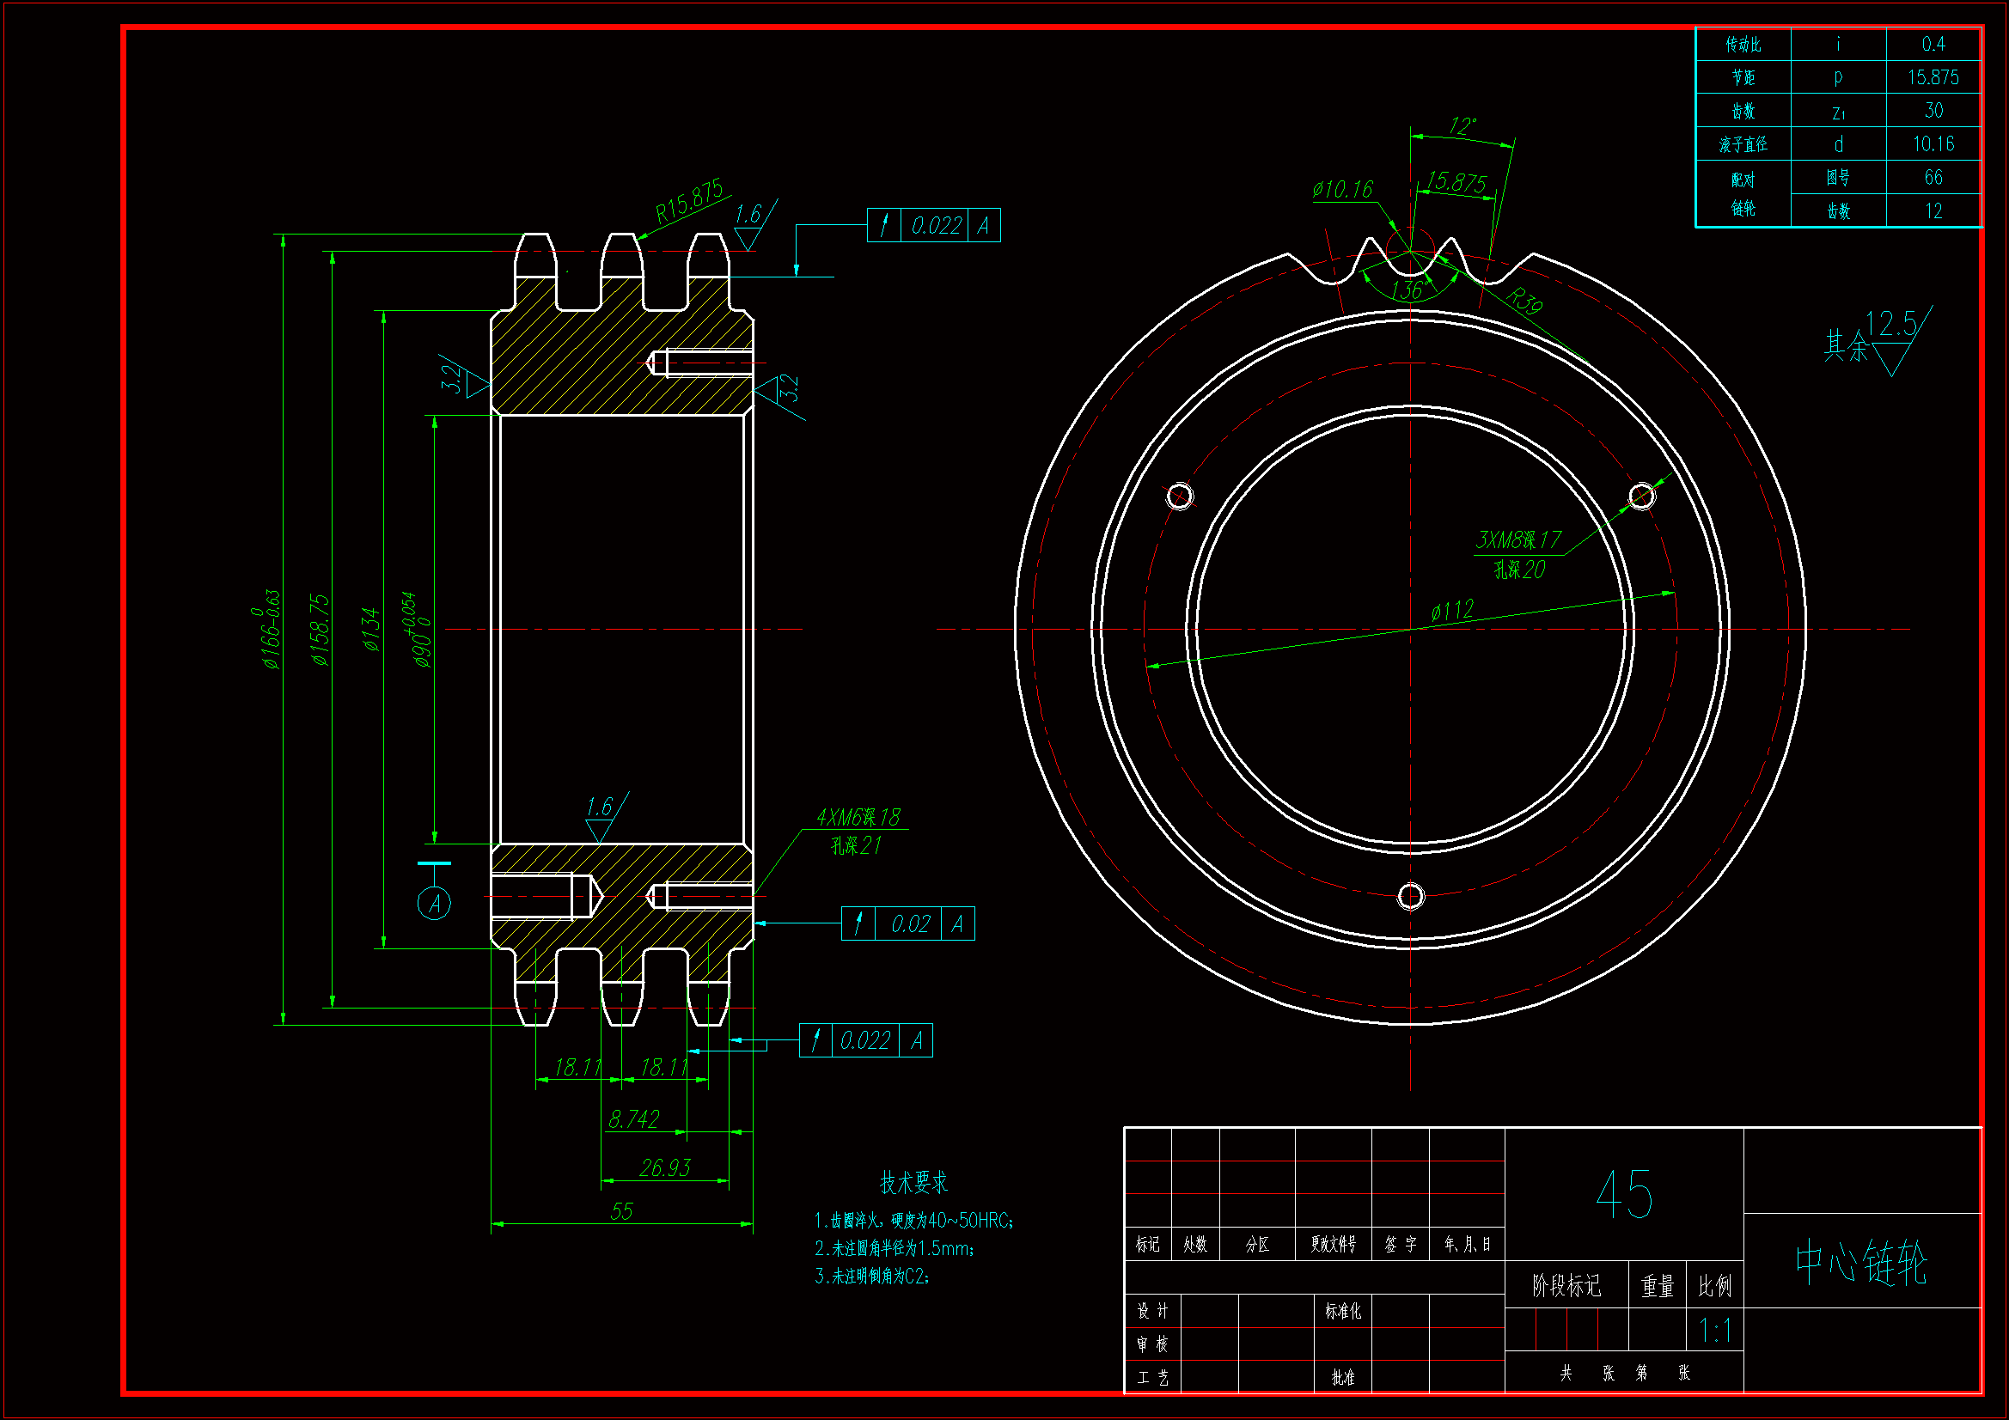Select the ø158.75 diameter dimension

(321, 629)
